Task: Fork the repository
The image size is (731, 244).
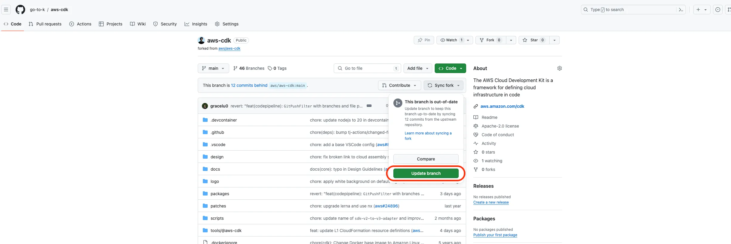Action: point(491,40)
